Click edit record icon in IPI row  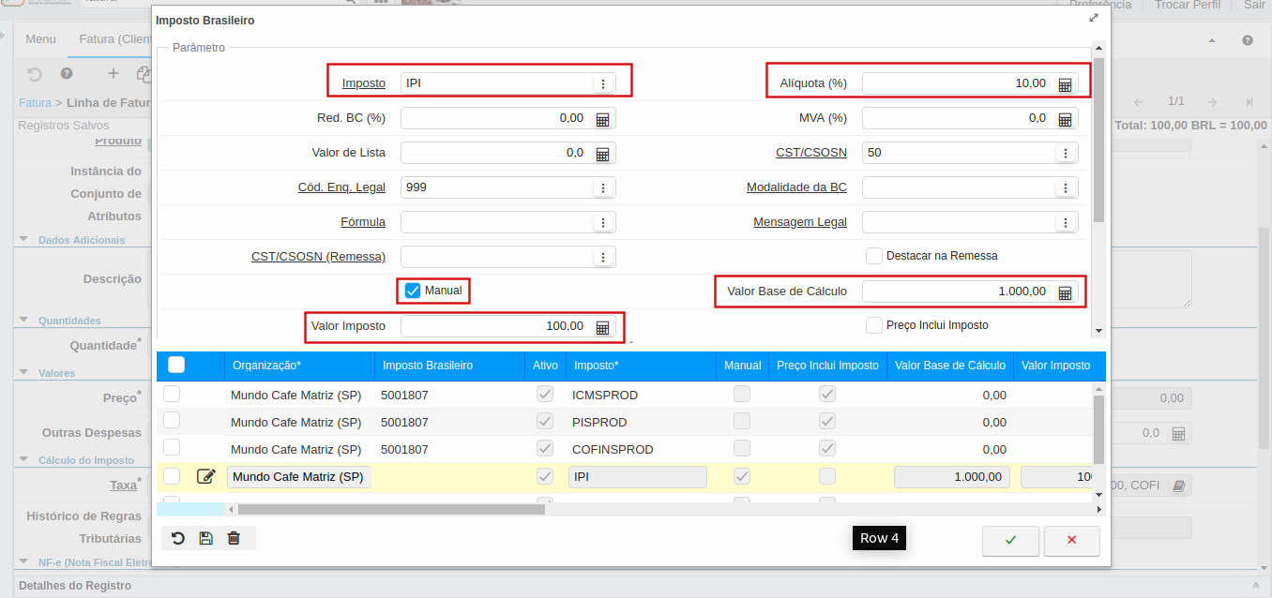(x=206, y=477)
